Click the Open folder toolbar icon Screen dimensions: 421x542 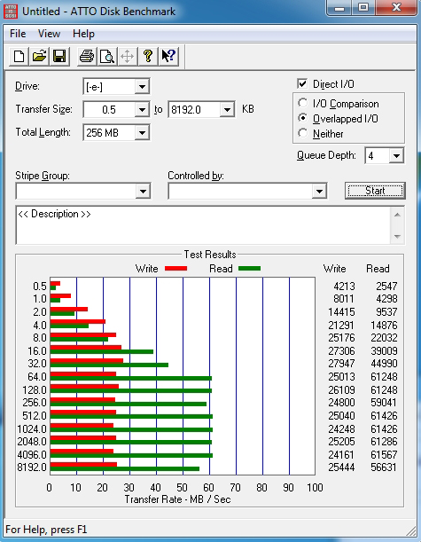click(x=39, y=56)
